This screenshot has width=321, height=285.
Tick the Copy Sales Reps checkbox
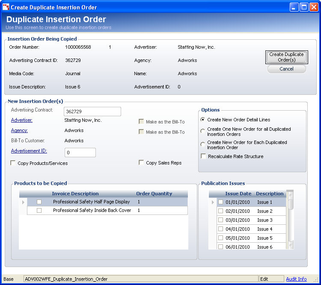tap(141, 163)
